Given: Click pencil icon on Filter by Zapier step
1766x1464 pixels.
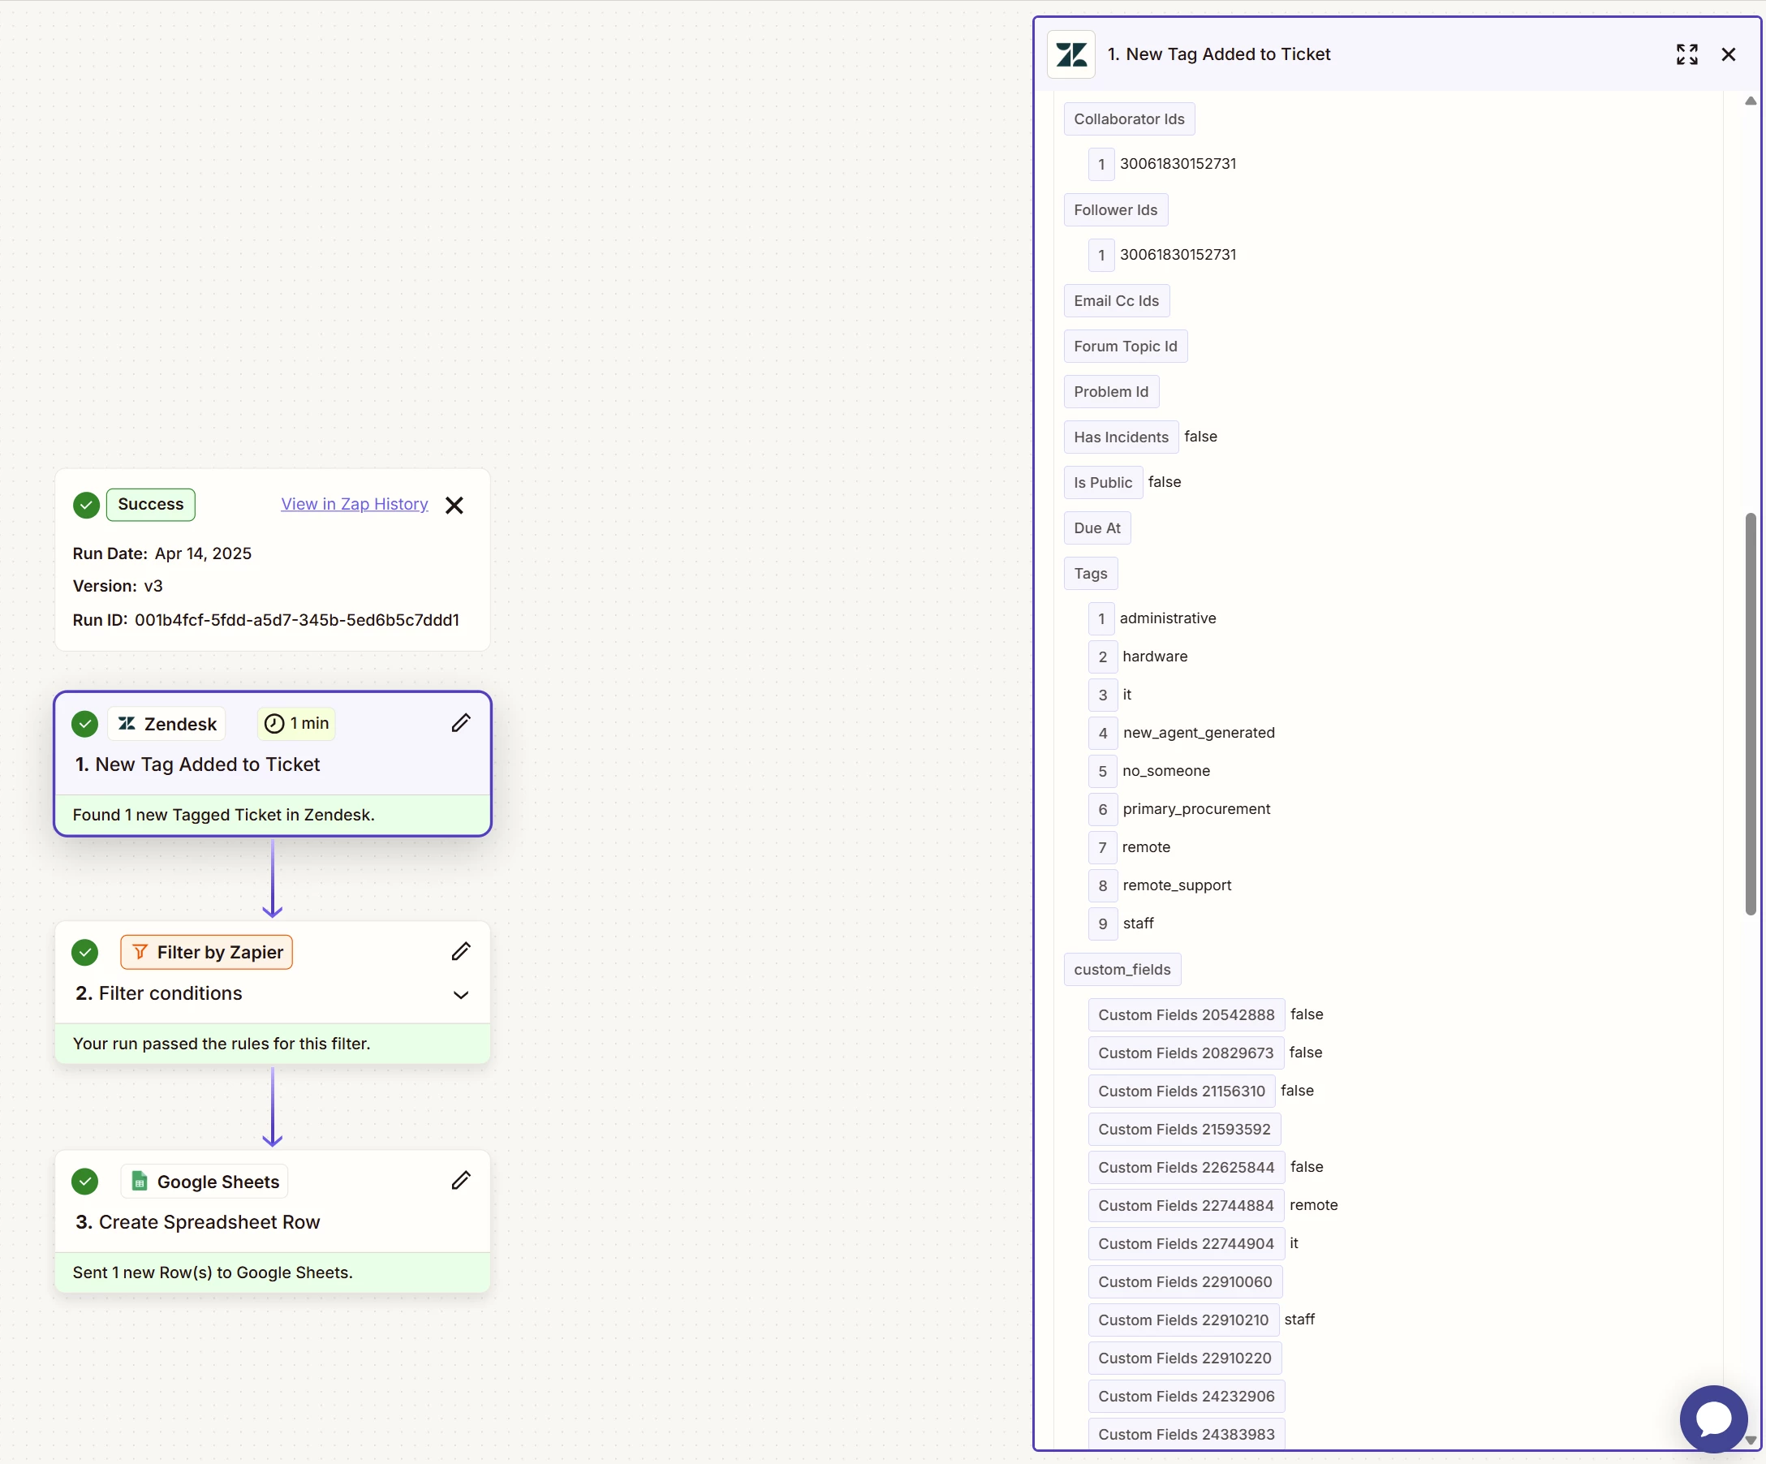Looking at the screenshot, I should coord(461,952).
